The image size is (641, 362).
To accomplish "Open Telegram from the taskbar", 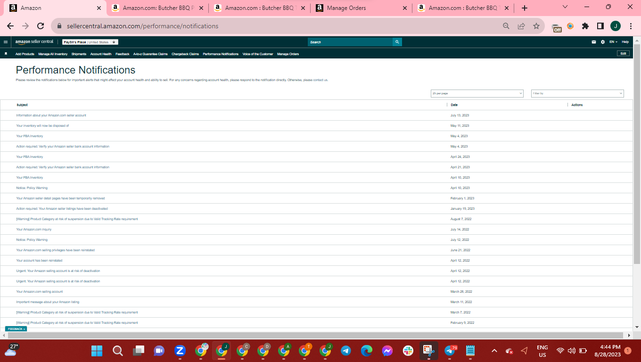I will [x=346, y=351].
